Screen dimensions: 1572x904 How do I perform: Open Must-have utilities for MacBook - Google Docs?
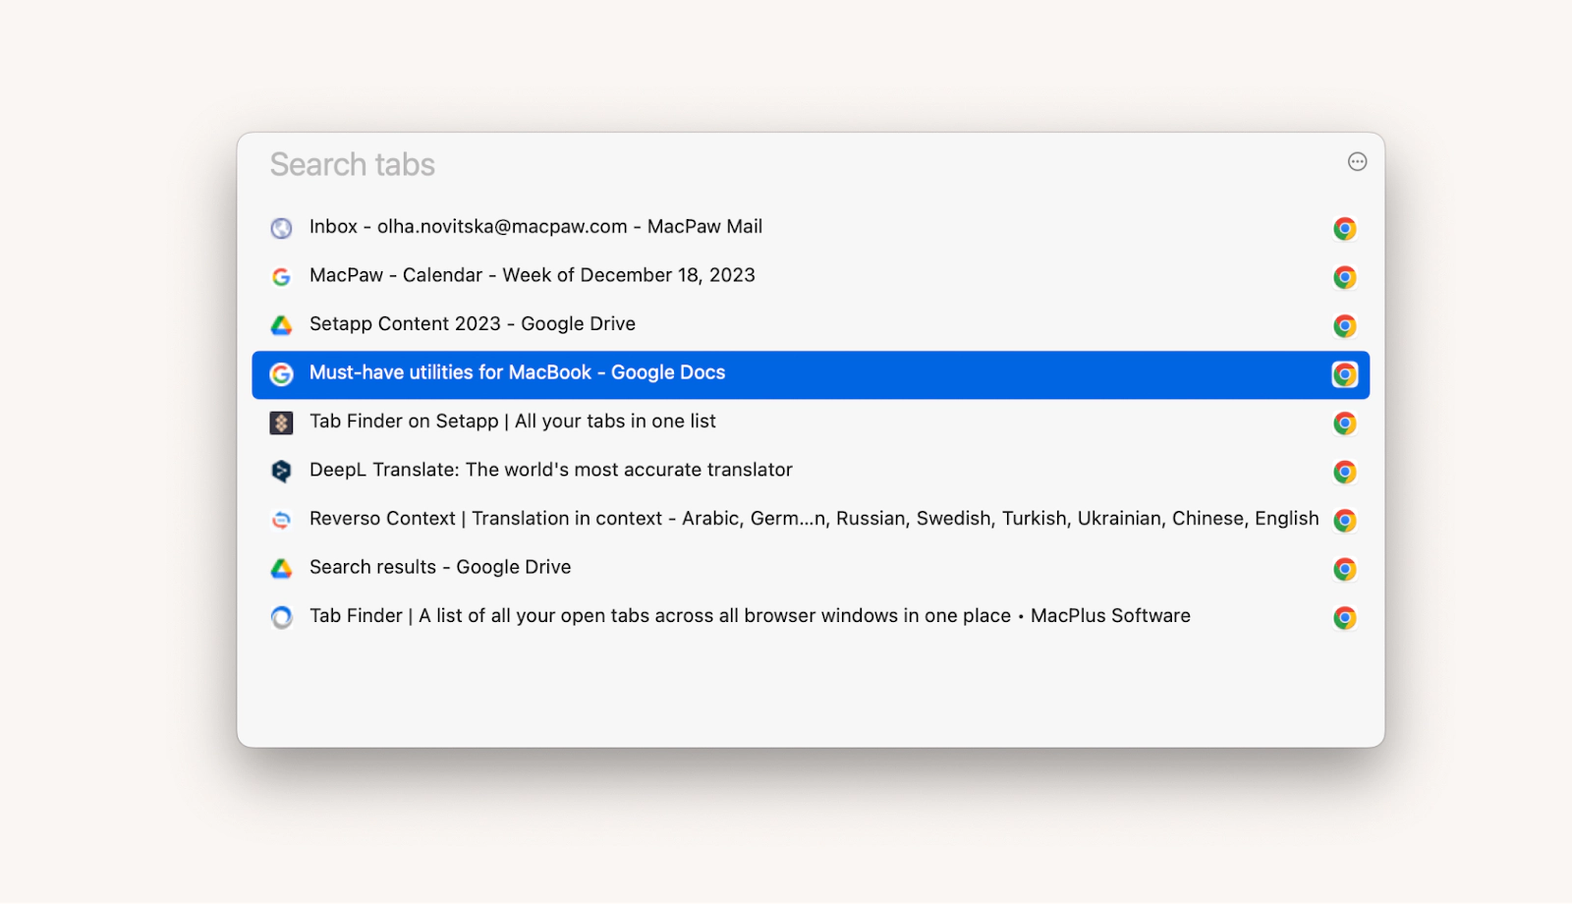[x=811, y=374]
